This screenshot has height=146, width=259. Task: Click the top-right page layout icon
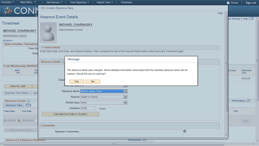click(x=252, y=19)
